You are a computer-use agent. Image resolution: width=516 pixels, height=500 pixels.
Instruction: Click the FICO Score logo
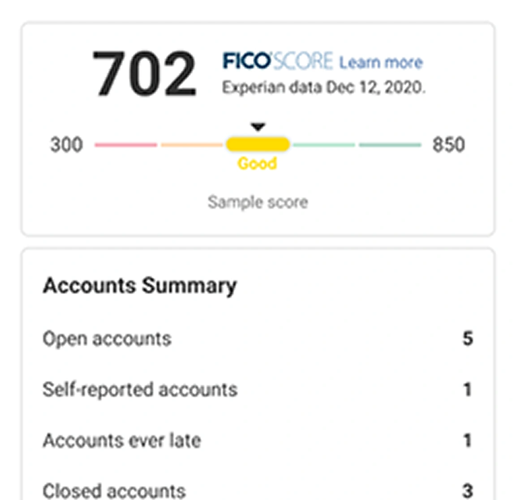point(278,61)
